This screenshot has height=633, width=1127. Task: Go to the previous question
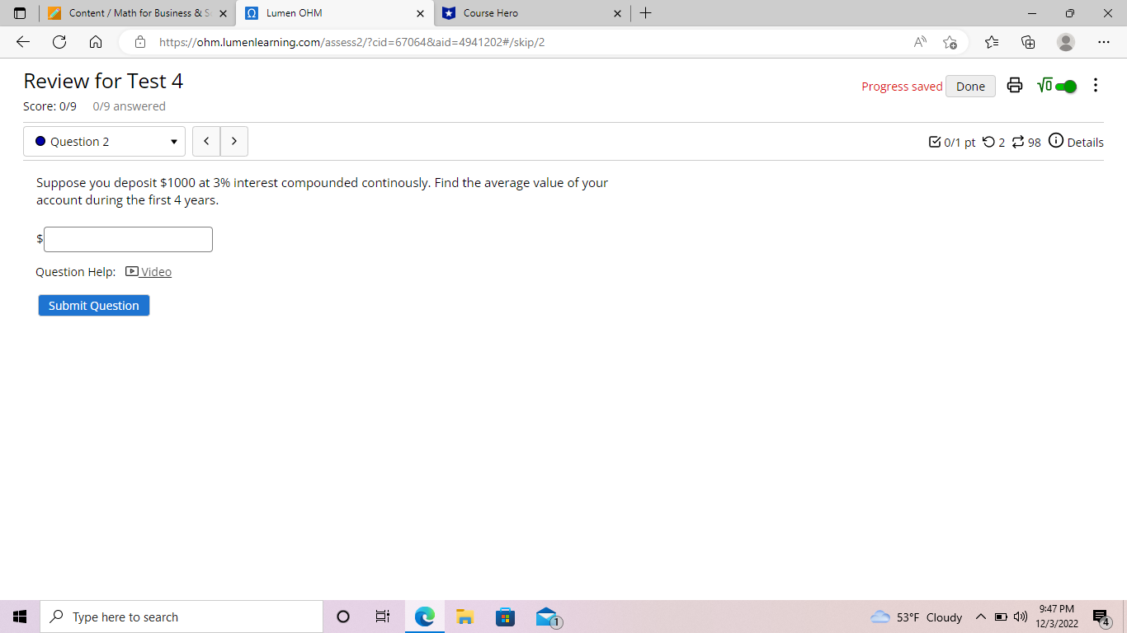[206, 142]
